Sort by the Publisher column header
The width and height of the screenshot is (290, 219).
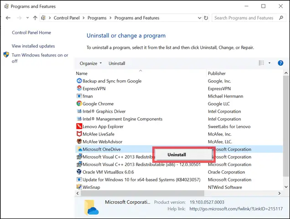[x=217, y=73]
